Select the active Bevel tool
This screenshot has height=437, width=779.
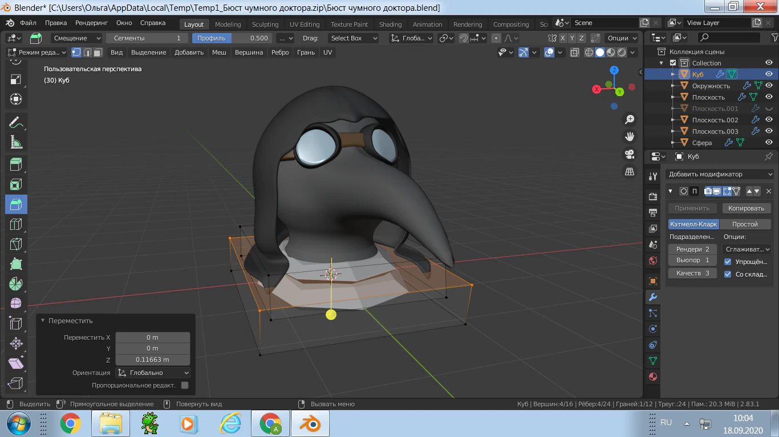[x=16, y=204]
